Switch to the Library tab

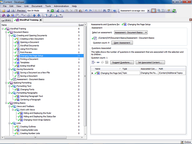pyautogui.click(x=7, y=20)
